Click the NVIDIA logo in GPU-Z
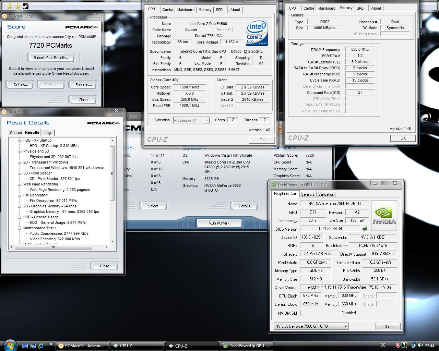439x351 pixels. pos(384,216)
